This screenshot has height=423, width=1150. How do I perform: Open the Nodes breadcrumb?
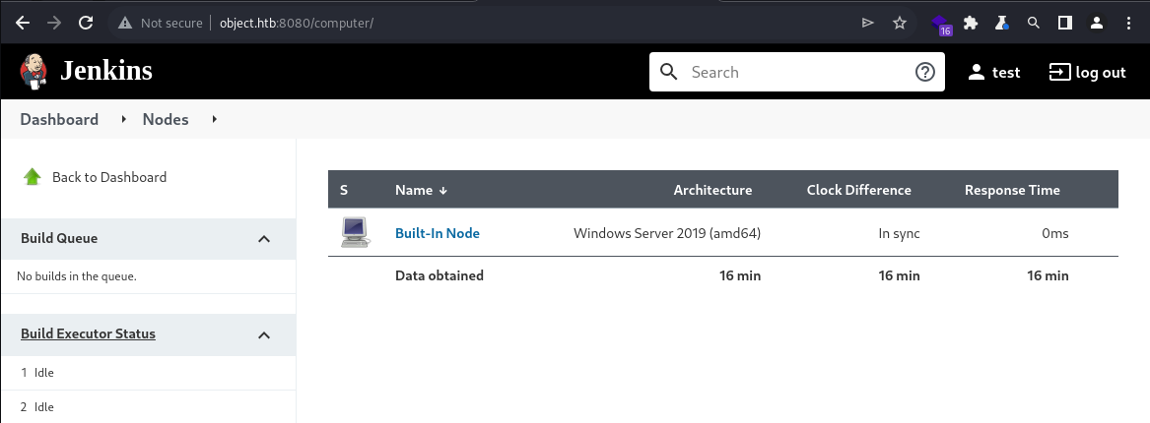point(166,119)
